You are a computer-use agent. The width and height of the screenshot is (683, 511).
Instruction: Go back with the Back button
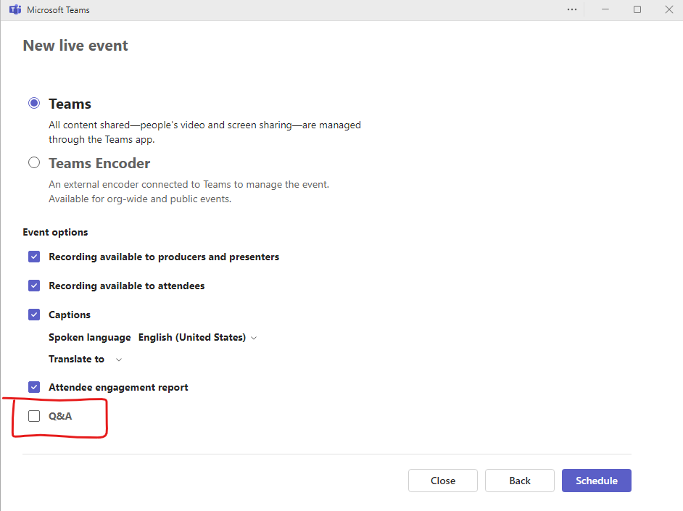(519, 480)
